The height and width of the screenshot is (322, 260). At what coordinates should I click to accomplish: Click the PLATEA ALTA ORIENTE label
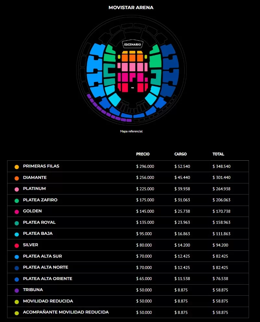coord(48,279)
